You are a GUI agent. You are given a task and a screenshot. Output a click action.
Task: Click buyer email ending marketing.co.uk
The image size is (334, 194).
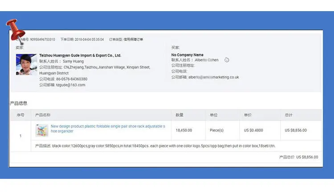(213, 77)
